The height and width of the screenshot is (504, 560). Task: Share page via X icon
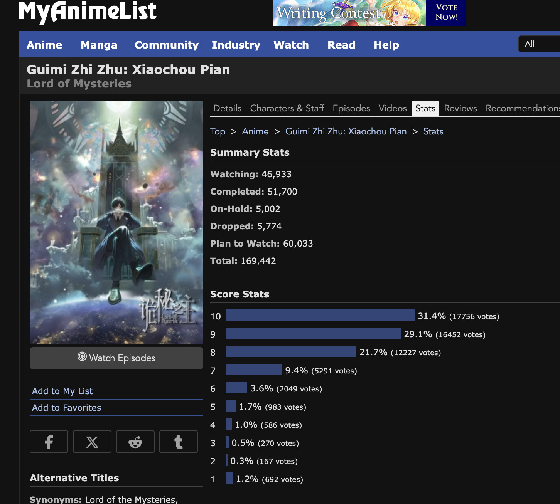tap(92, 442)
